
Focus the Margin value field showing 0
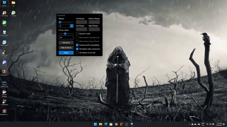pyautogui.click(x=65, y=26)
